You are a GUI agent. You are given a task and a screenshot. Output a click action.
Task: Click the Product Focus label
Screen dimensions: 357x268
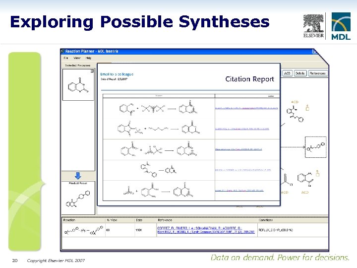78,183
